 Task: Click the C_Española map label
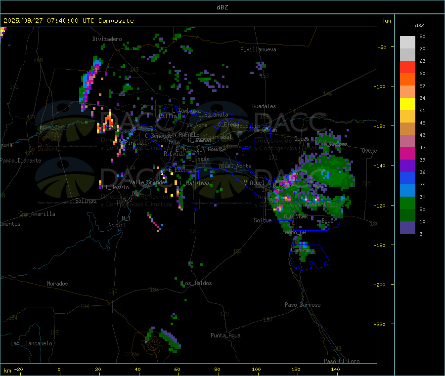(214, 115)
